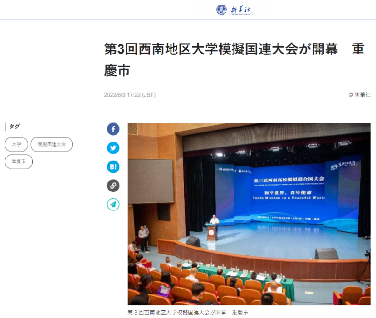Click the タグ section heading
The width and height of the screenshot is (376, 318).
[15, 127]
